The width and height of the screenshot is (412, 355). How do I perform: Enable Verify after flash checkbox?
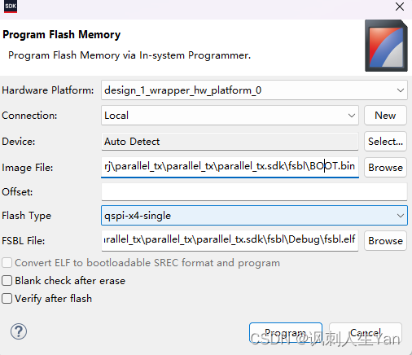pyautogui.click(x=7, y=299)
